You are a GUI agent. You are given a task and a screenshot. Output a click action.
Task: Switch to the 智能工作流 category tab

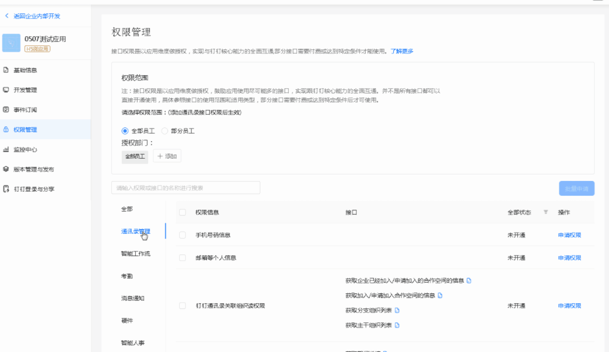click(135, 254)
